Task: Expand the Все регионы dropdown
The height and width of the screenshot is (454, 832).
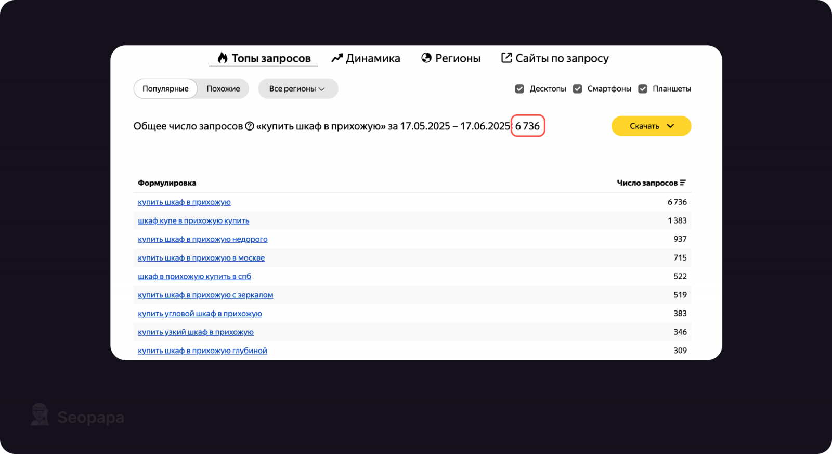Action: pos(297,89)
